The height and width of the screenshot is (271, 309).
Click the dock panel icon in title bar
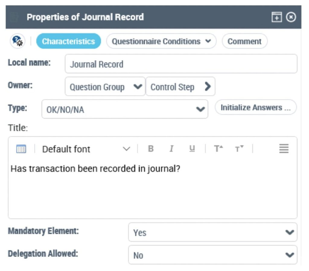point(276,17)
